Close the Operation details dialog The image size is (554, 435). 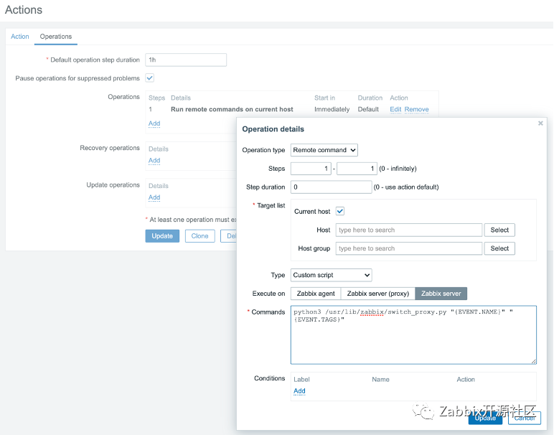(x=540, y=123)
